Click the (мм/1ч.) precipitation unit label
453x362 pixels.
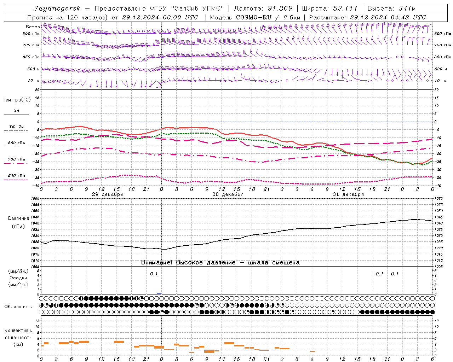point(18,285)
